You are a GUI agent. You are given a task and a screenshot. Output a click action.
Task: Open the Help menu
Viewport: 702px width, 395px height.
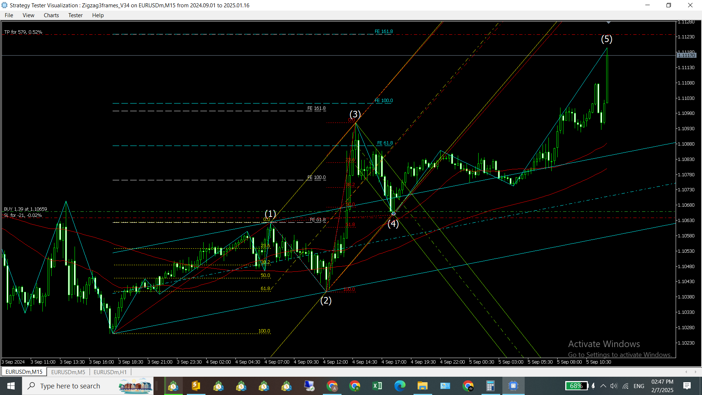tap(98, 15)
